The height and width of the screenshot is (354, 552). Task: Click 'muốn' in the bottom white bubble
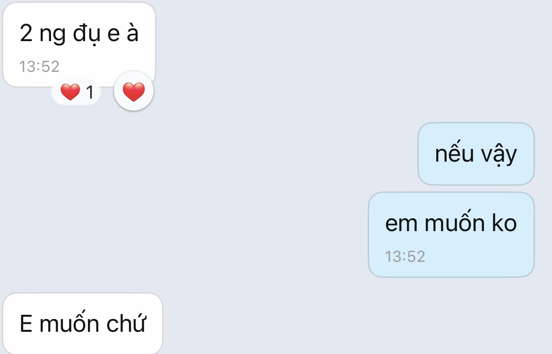click(x=69, y=322)
